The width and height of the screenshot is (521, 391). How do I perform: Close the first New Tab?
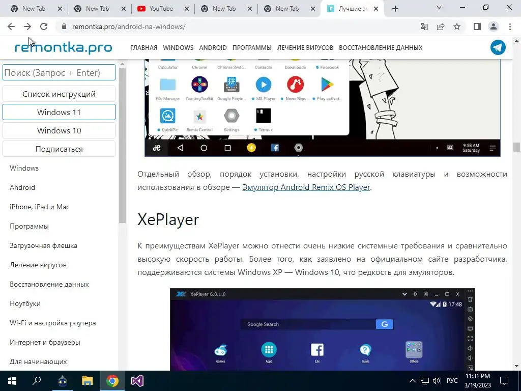(x=60, y=9)
